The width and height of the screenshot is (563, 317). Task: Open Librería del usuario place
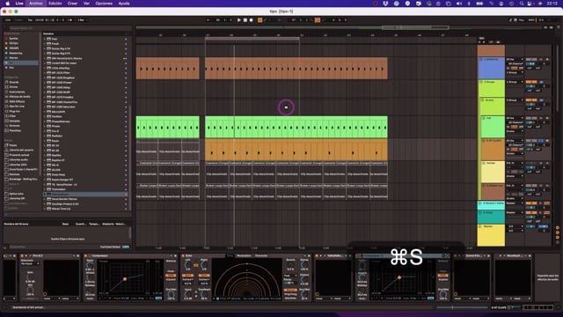click(21, 151)
